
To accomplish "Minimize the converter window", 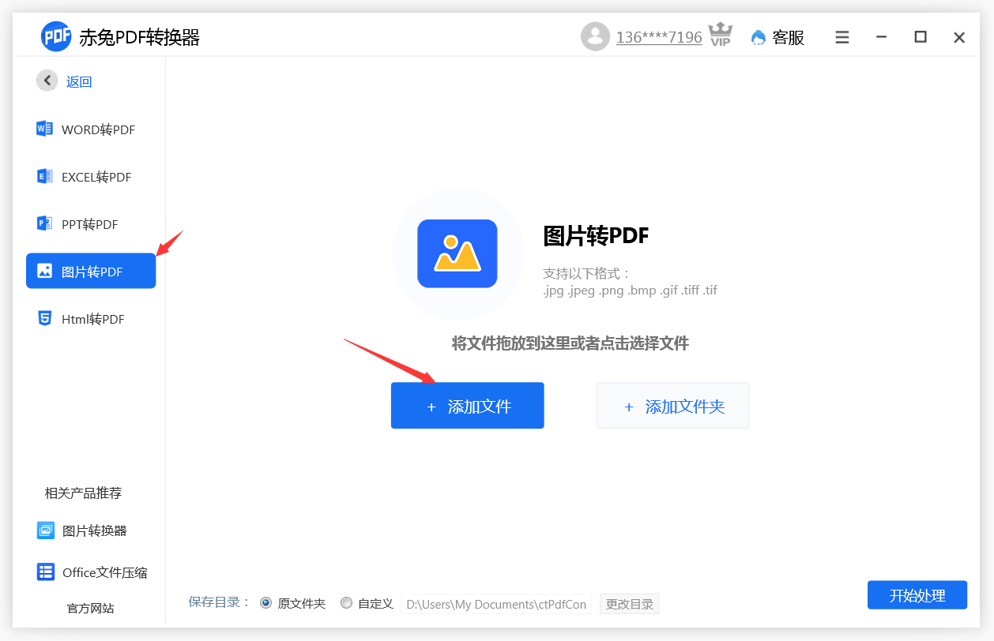I will tap(882, 37).
